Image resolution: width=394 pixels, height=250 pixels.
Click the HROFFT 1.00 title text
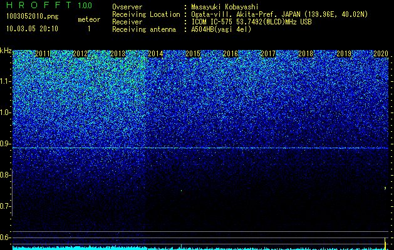tap(49, 5)
